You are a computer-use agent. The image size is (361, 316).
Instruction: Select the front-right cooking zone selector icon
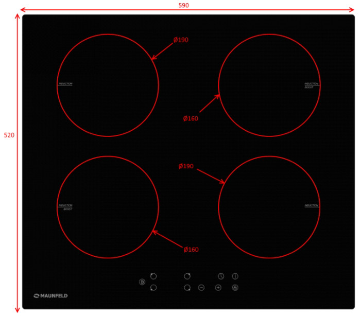[187, 288]
